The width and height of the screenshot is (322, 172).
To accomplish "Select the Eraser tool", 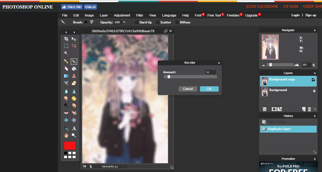I will point(66,69).
